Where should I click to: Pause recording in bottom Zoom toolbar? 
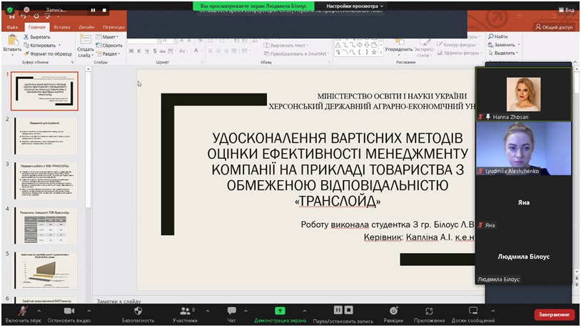coord(338,310)
